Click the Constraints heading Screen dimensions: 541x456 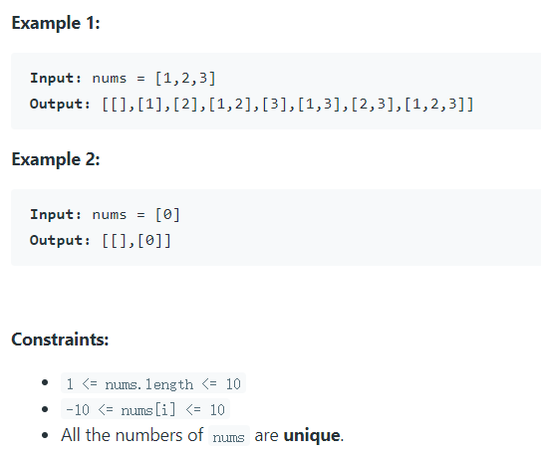[60, 340]
